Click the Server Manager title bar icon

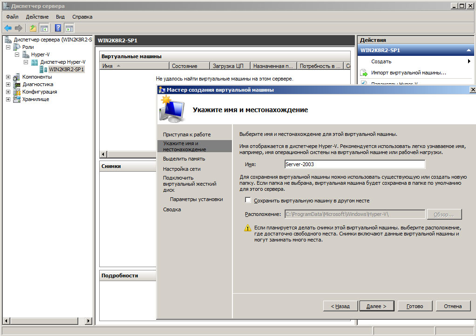click(x=6, y=6)
